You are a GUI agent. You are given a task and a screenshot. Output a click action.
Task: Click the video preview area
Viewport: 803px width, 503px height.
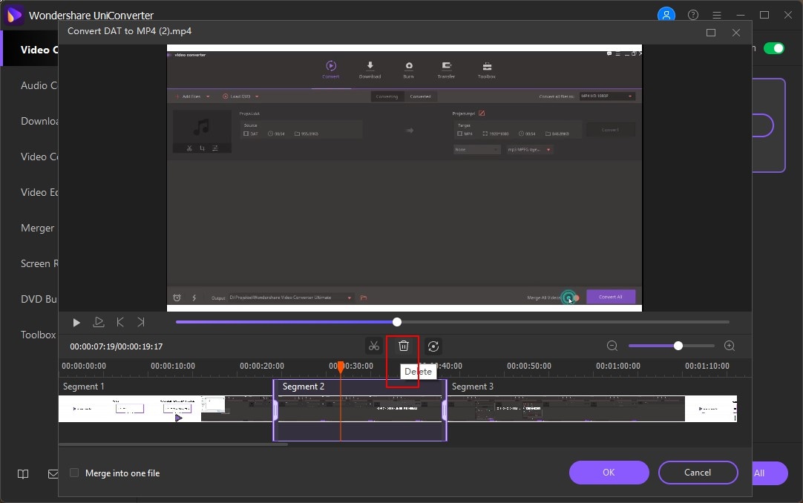(x=404, y=178)
